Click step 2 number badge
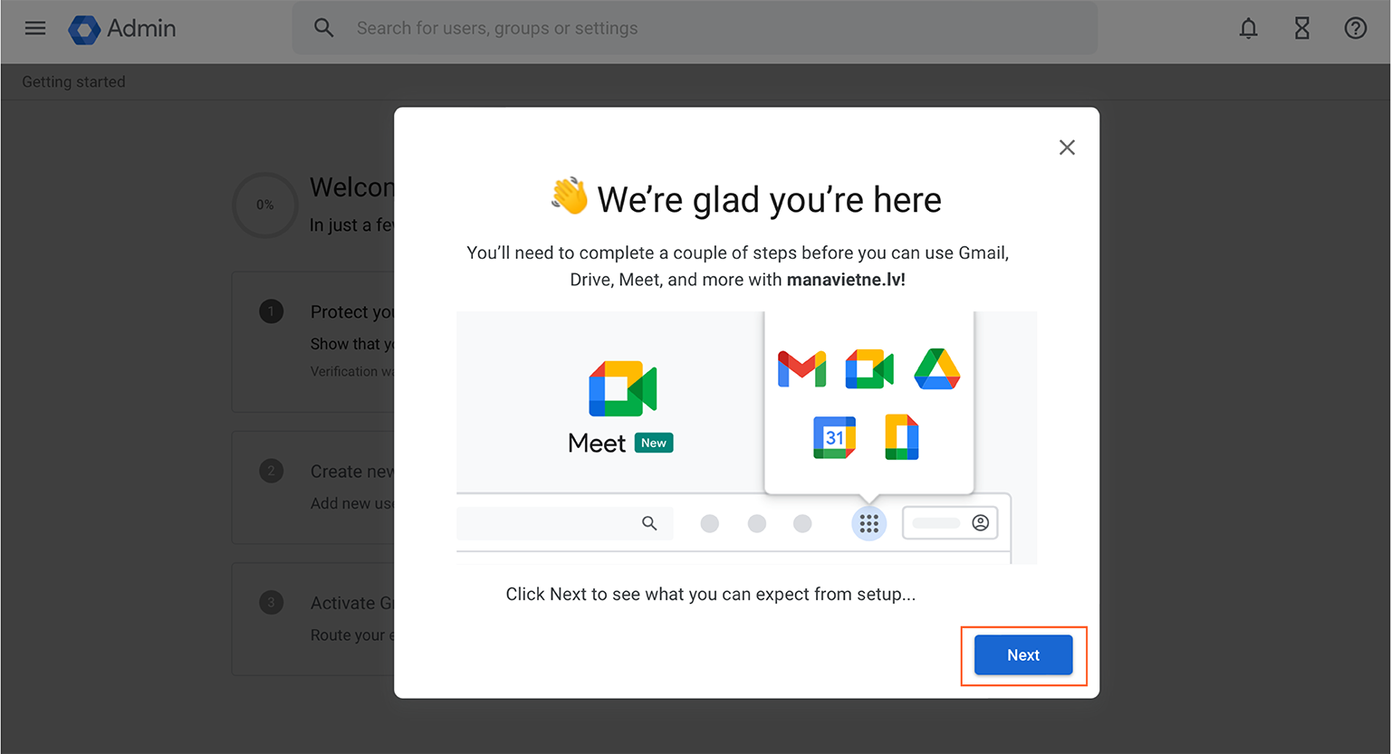Screen dimensions: 1391x754 (x=272, y=471)
